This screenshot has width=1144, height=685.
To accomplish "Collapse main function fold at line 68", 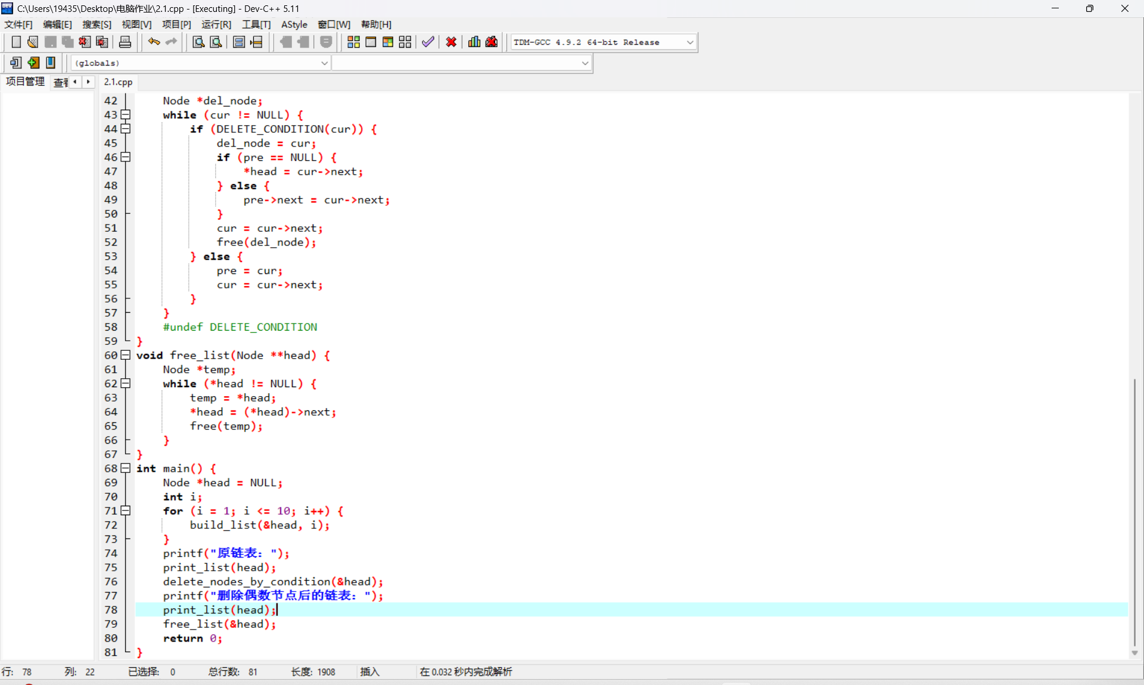I will pyautogui.click(x=126, y=468).
